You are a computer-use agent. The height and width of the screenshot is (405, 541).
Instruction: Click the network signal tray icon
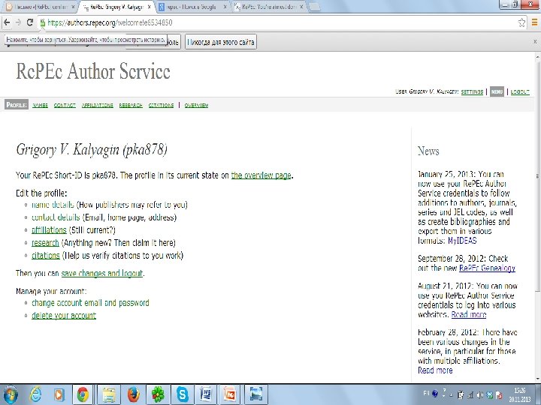click(x=470, y=394)
